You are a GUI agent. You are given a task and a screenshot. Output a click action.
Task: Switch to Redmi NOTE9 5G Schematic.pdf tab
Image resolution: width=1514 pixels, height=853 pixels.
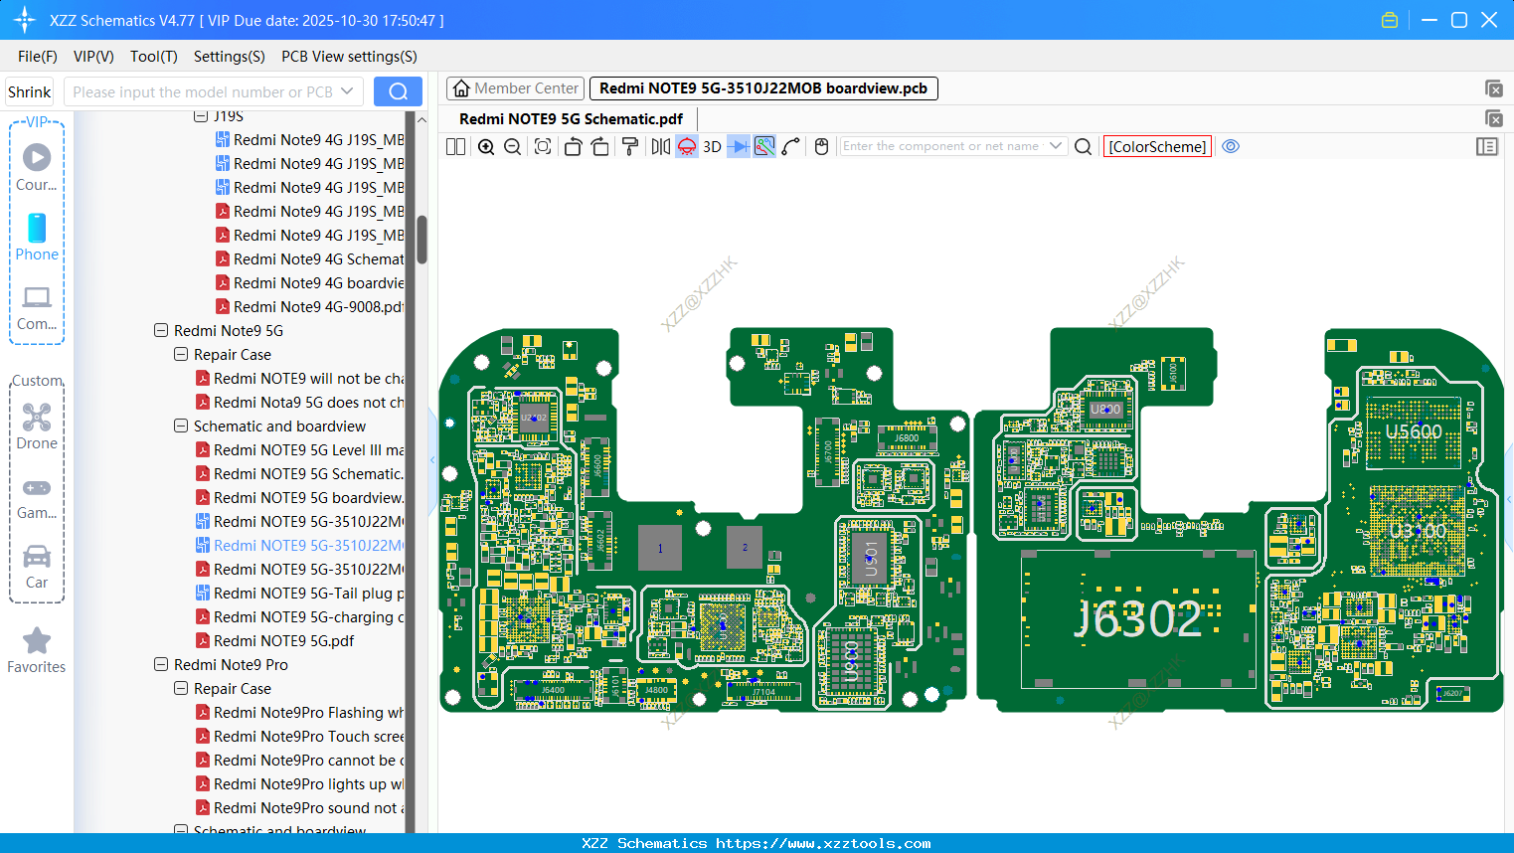pos(571,119)
